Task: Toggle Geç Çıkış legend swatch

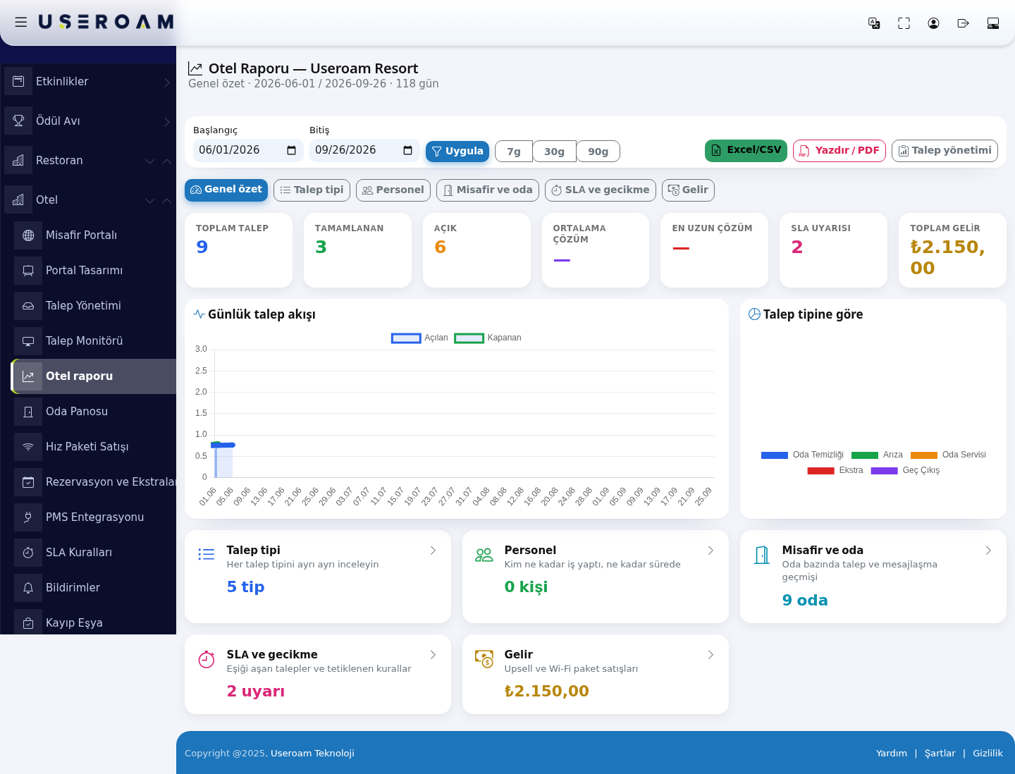Action: click(x=884, y=471)
